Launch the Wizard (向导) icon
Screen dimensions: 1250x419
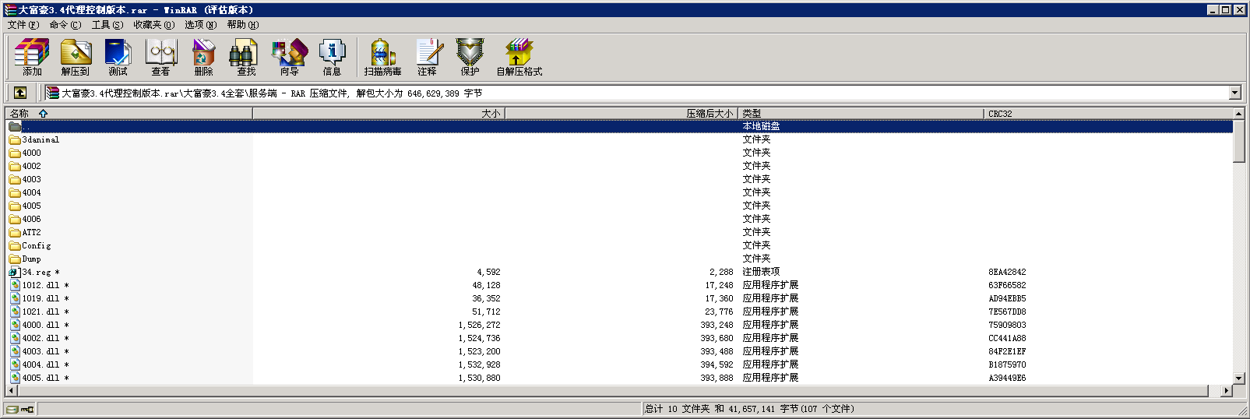tap(289, 57)
